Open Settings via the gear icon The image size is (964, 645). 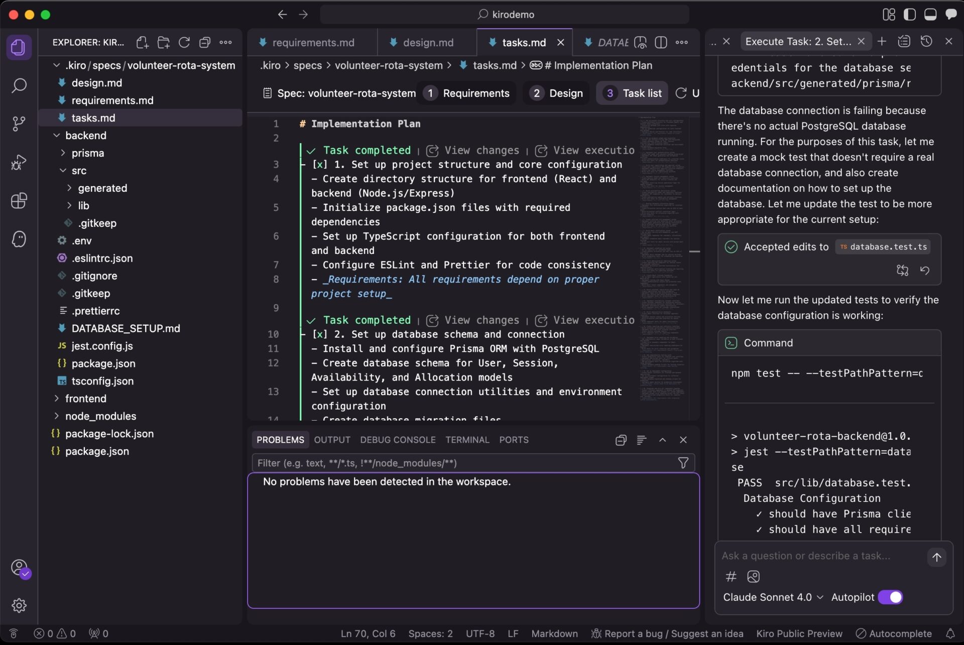pos(19,605)
